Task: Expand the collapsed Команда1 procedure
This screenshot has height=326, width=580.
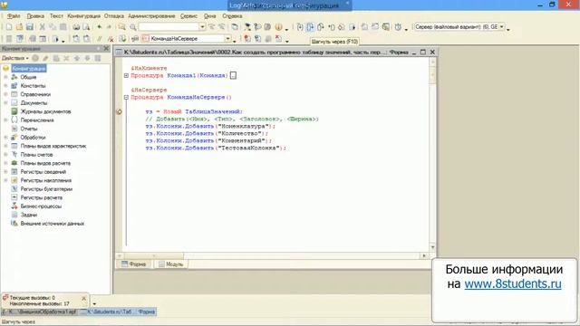Action: click(126, 75)
